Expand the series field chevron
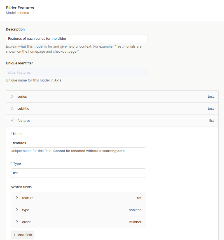The width and height of the screenshot is (224, 240). click(x=12, y=96)
